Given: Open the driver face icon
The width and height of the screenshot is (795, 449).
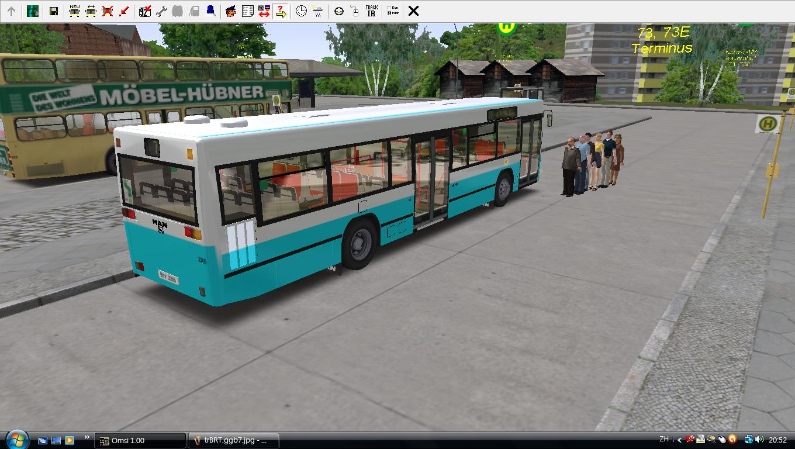Looking at the screenshot, I should tap(231, 11).
